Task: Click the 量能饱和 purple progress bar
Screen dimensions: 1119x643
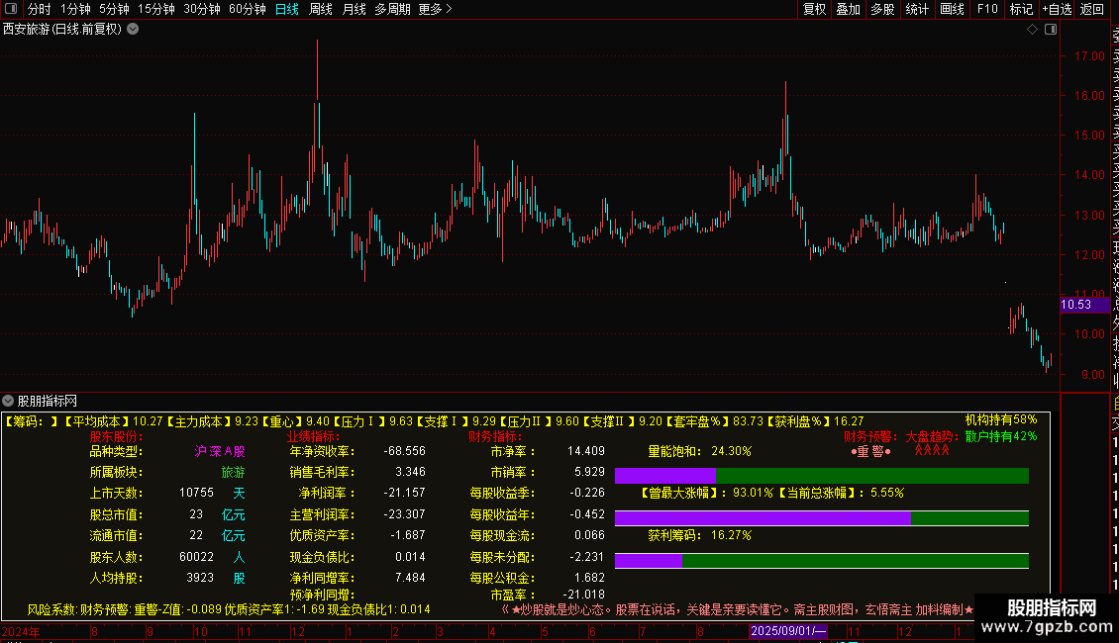Action: pos(664,476)
